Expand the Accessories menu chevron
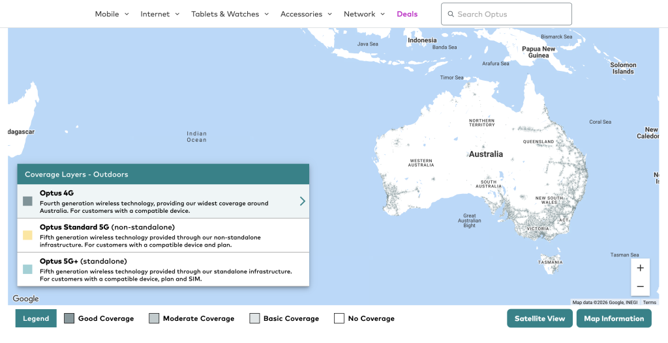668x343 pixels. coord(329,14)
